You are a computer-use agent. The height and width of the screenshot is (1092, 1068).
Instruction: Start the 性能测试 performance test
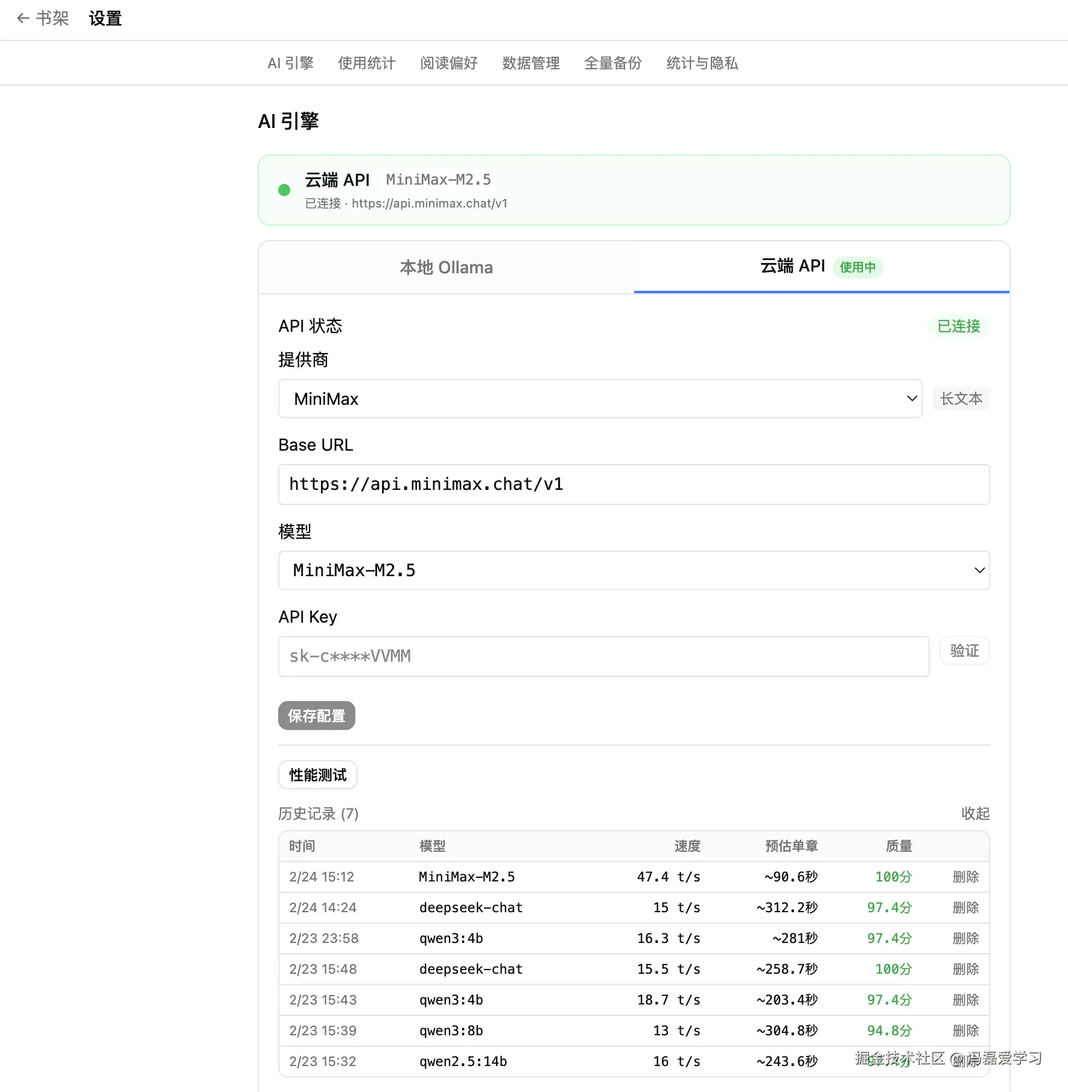[317, 775]
